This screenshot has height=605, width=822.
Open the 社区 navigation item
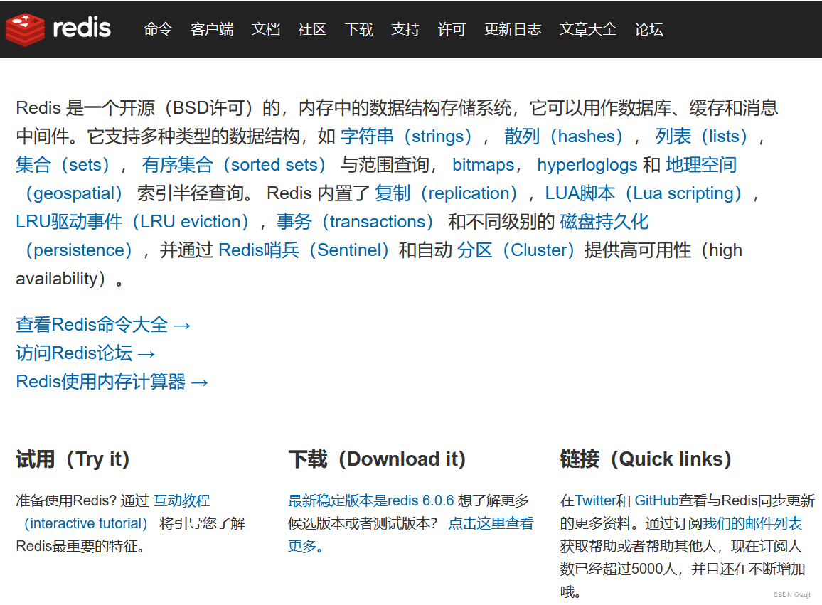(x=312, y=29)
